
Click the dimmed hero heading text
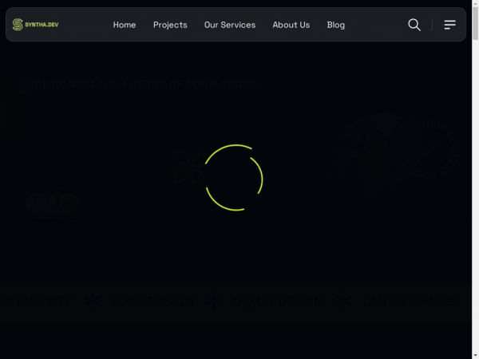pos(144,85)
